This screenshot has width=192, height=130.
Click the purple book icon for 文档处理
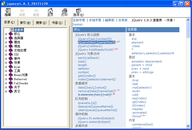11,50
